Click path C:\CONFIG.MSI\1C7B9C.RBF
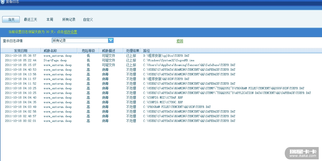This screenshot has height=161, width=322. 163,102
